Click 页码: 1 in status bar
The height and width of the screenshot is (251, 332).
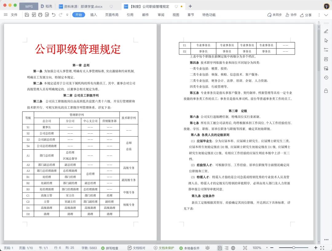click(x=9, y=248)
